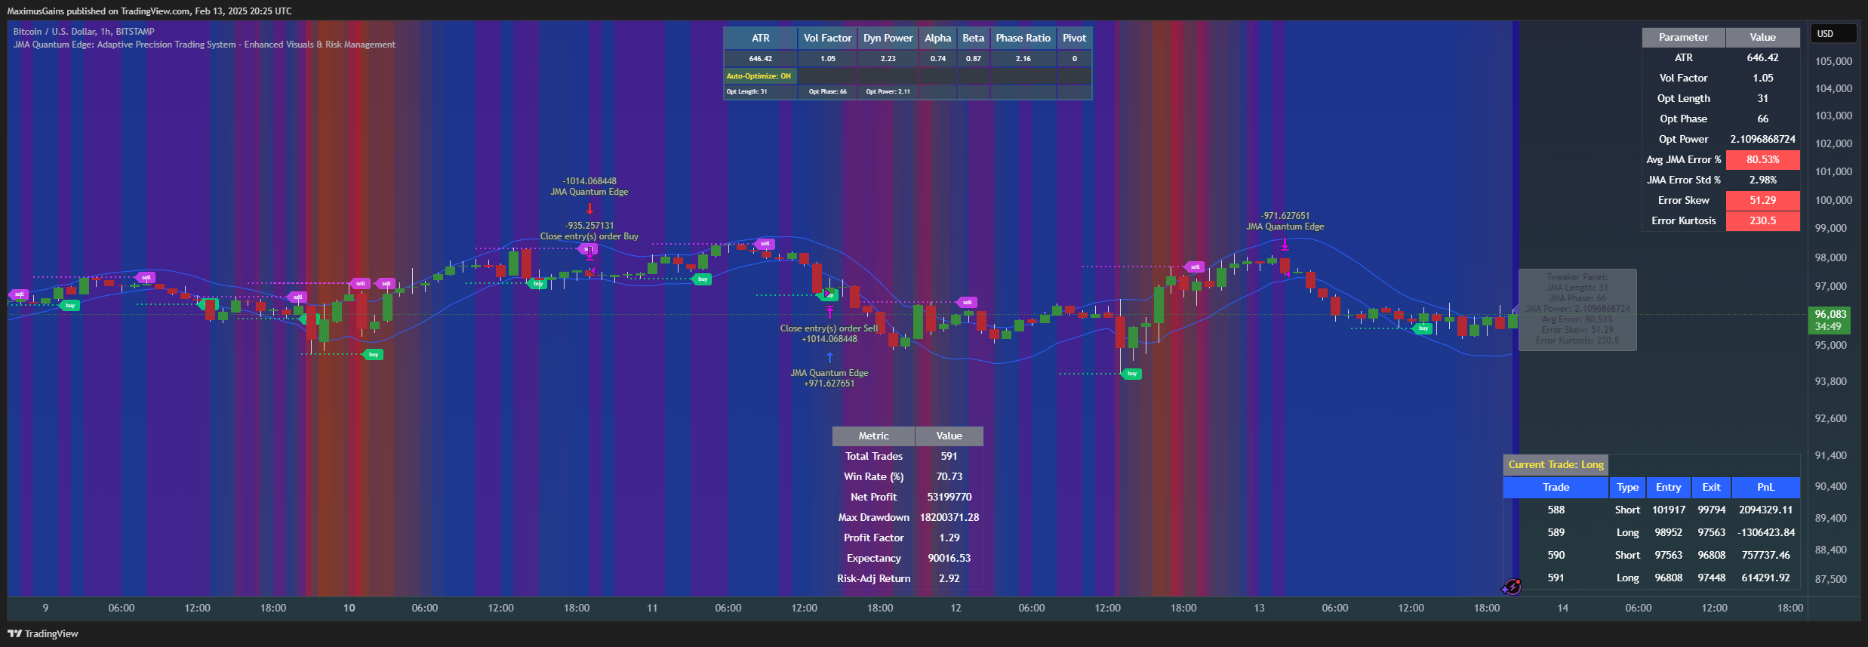The height and width of the screenshot is (647, 1868).
Task: Click trade number 588 in the trade table
Action: click(x=1556, y=510)
